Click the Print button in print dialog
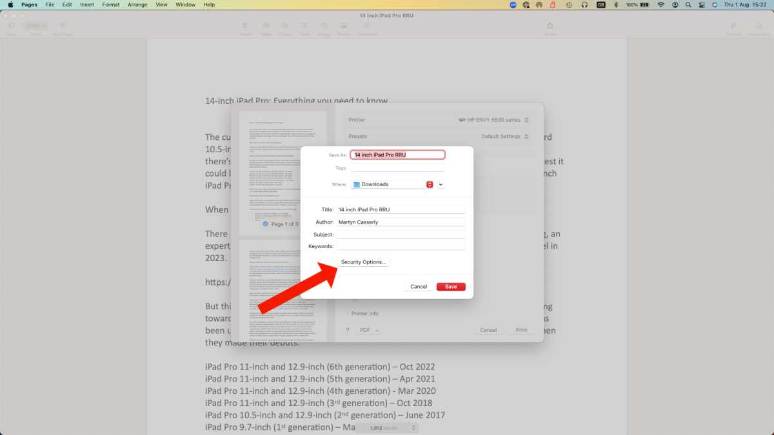Image resolution: width=774 pixels, height=435 pixels. 521,330
